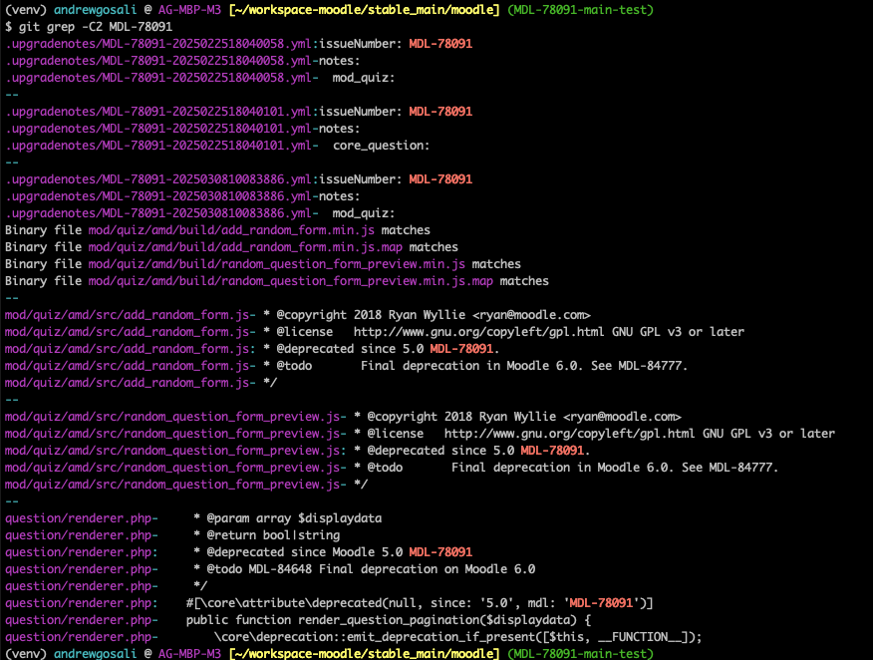
Task: Click the "core_question:" text
Action: click(382, 146)
